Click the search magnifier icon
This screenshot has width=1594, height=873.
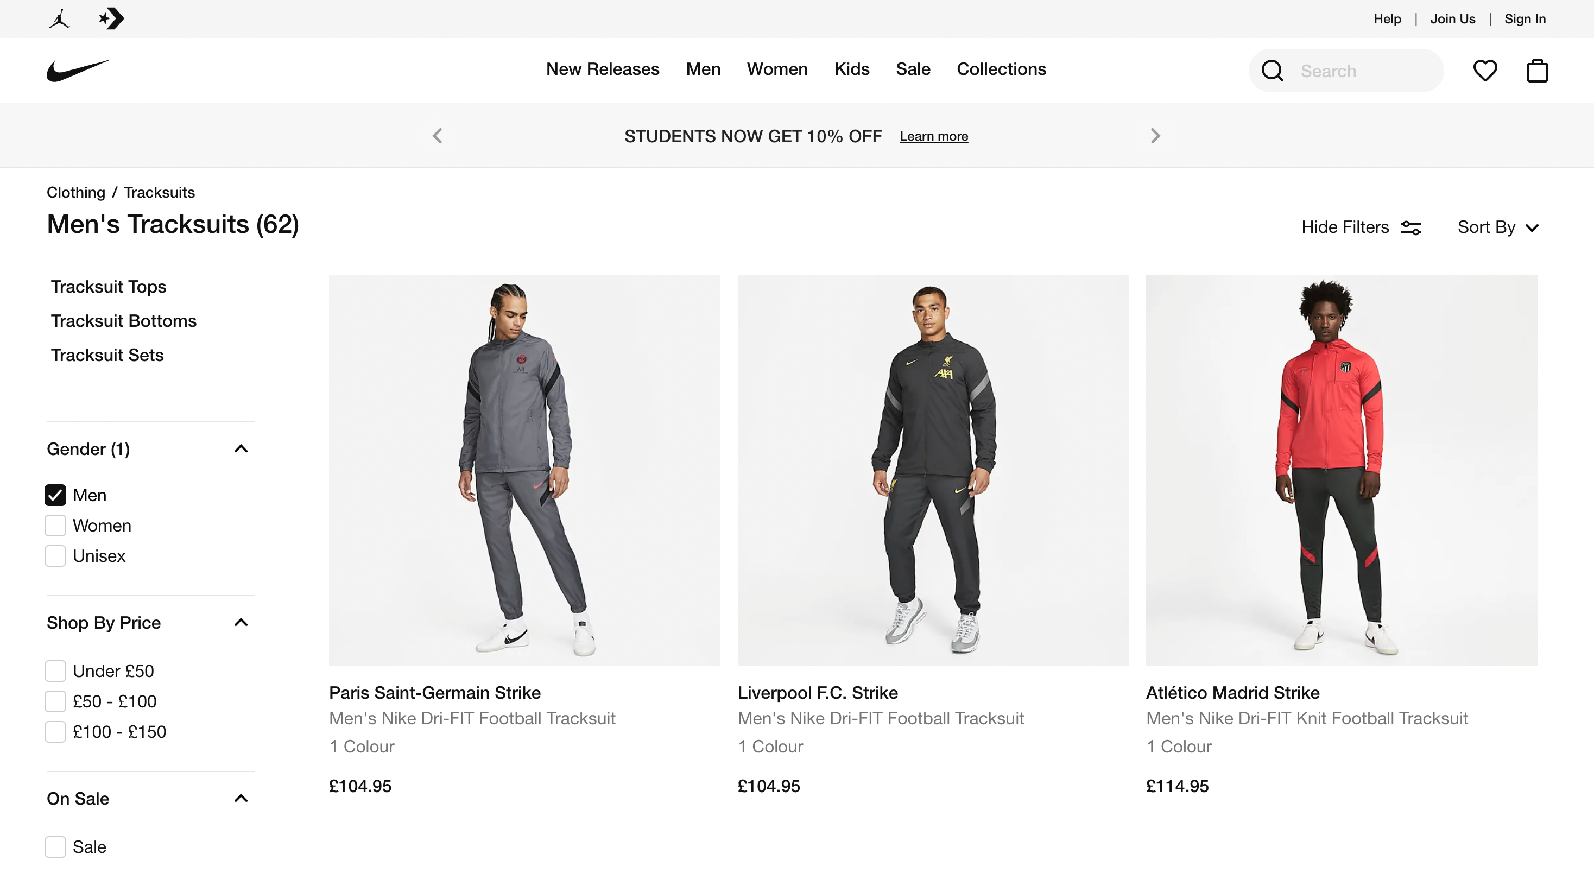click(x=1272, y=71)
